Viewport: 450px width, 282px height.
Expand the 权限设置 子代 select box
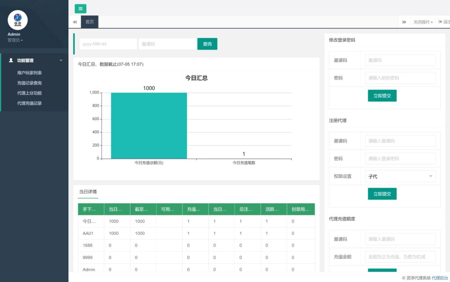(x=400, y=176)
